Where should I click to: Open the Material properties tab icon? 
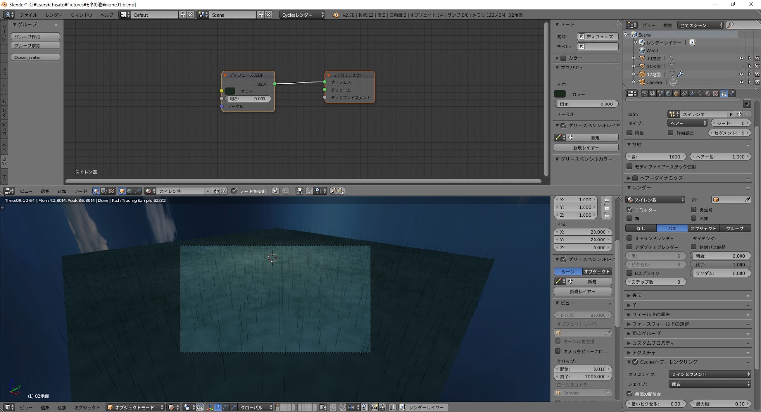coord(708,94)
